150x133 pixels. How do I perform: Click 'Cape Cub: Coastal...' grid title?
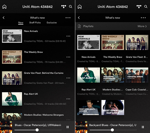coord(137,90)
